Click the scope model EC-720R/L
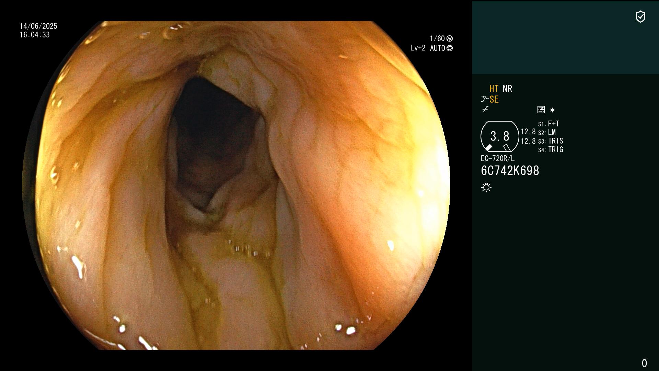The image size is (659, 371). 498,158
